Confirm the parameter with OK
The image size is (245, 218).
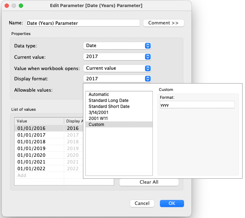click(x=172, y=203)
